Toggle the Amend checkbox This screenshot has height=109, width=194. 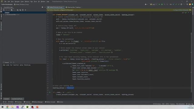click(x=4, y=63)
